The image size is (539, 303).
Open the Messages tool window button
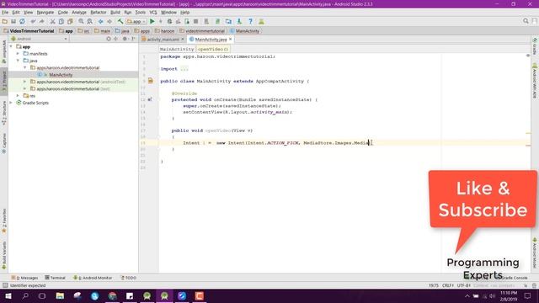24,278
